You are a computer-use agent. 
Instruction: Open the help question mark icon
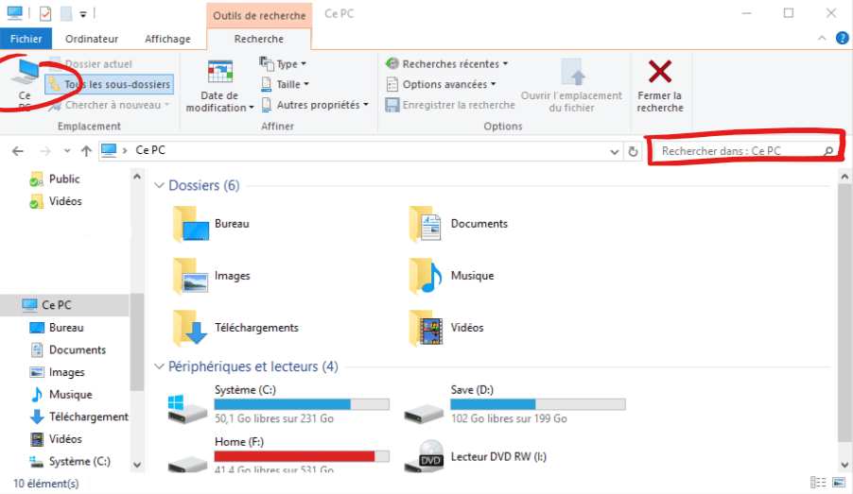(x=842, y=38)
